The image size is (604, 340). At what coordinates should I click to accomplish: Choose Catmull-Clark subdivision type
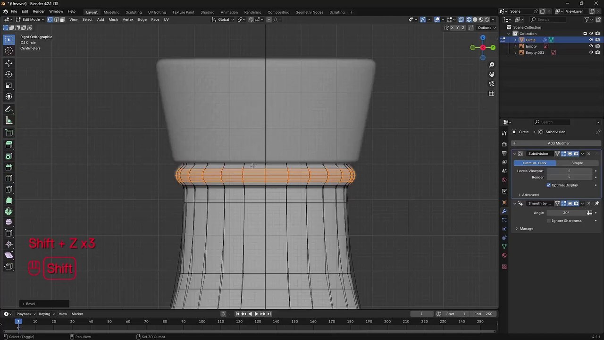[535, 163]
